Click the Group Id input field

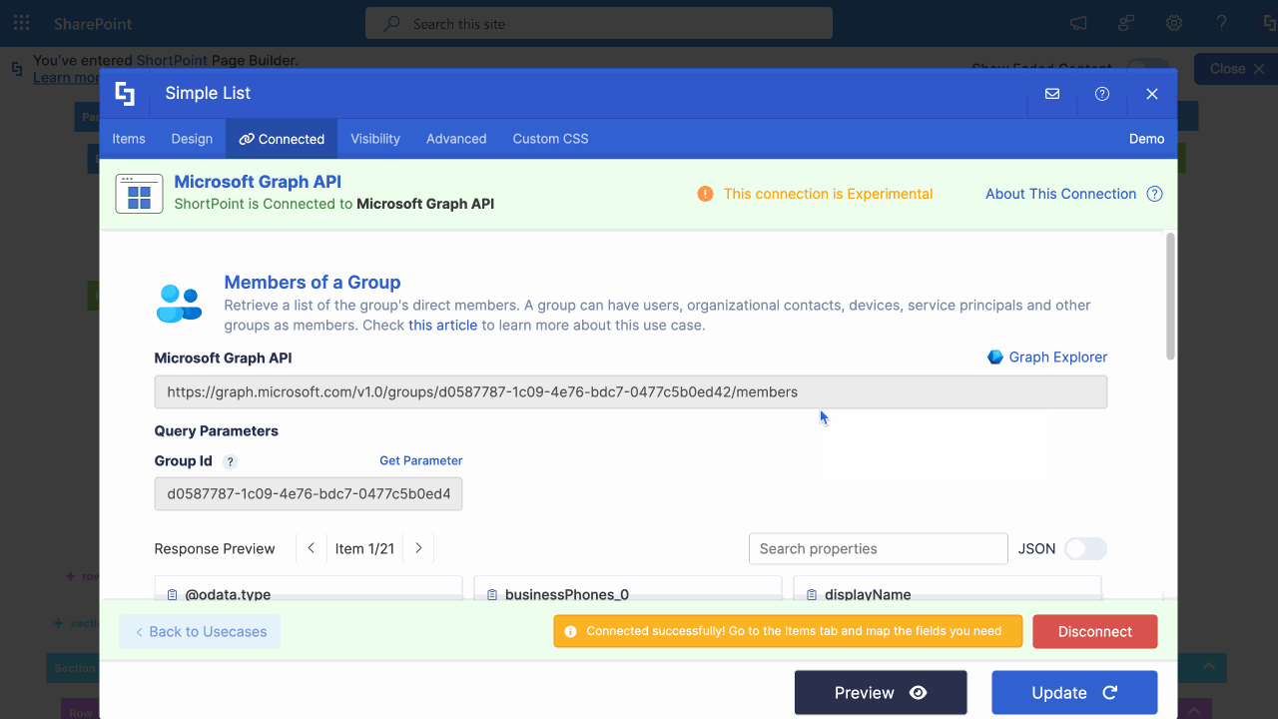tap(309, 493)
